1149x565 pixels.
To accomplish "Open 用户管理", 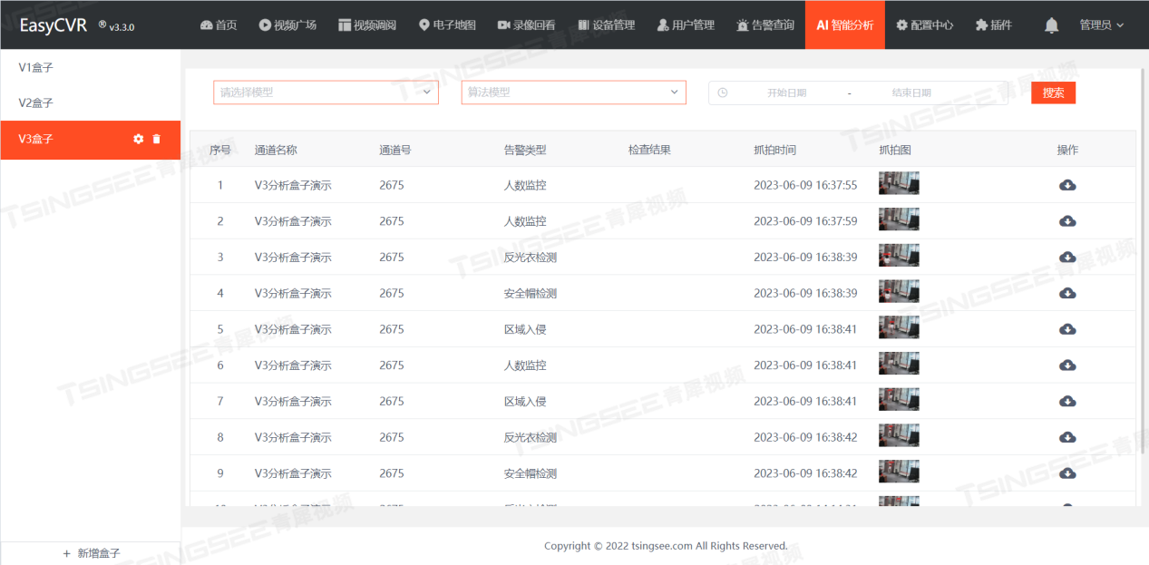I will click(x=686, y=25).
